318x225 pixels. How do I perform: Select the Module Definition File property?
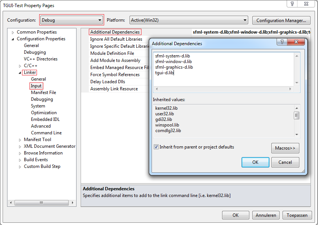pos(112,53)
